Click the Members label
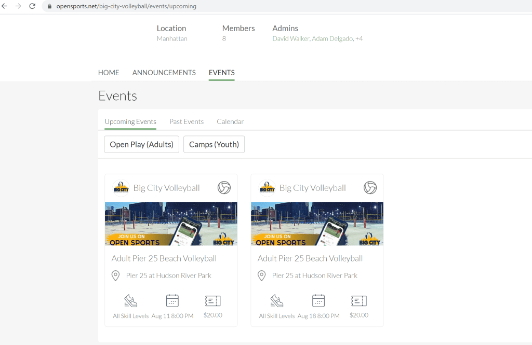The height and width of the screenshot is (345, 532). tap(238, 29)
